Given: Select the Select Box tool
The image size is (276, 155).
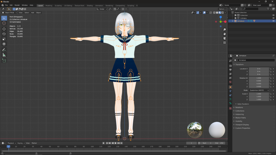Looking at the screenshot, I should click(x=4, y=18).
